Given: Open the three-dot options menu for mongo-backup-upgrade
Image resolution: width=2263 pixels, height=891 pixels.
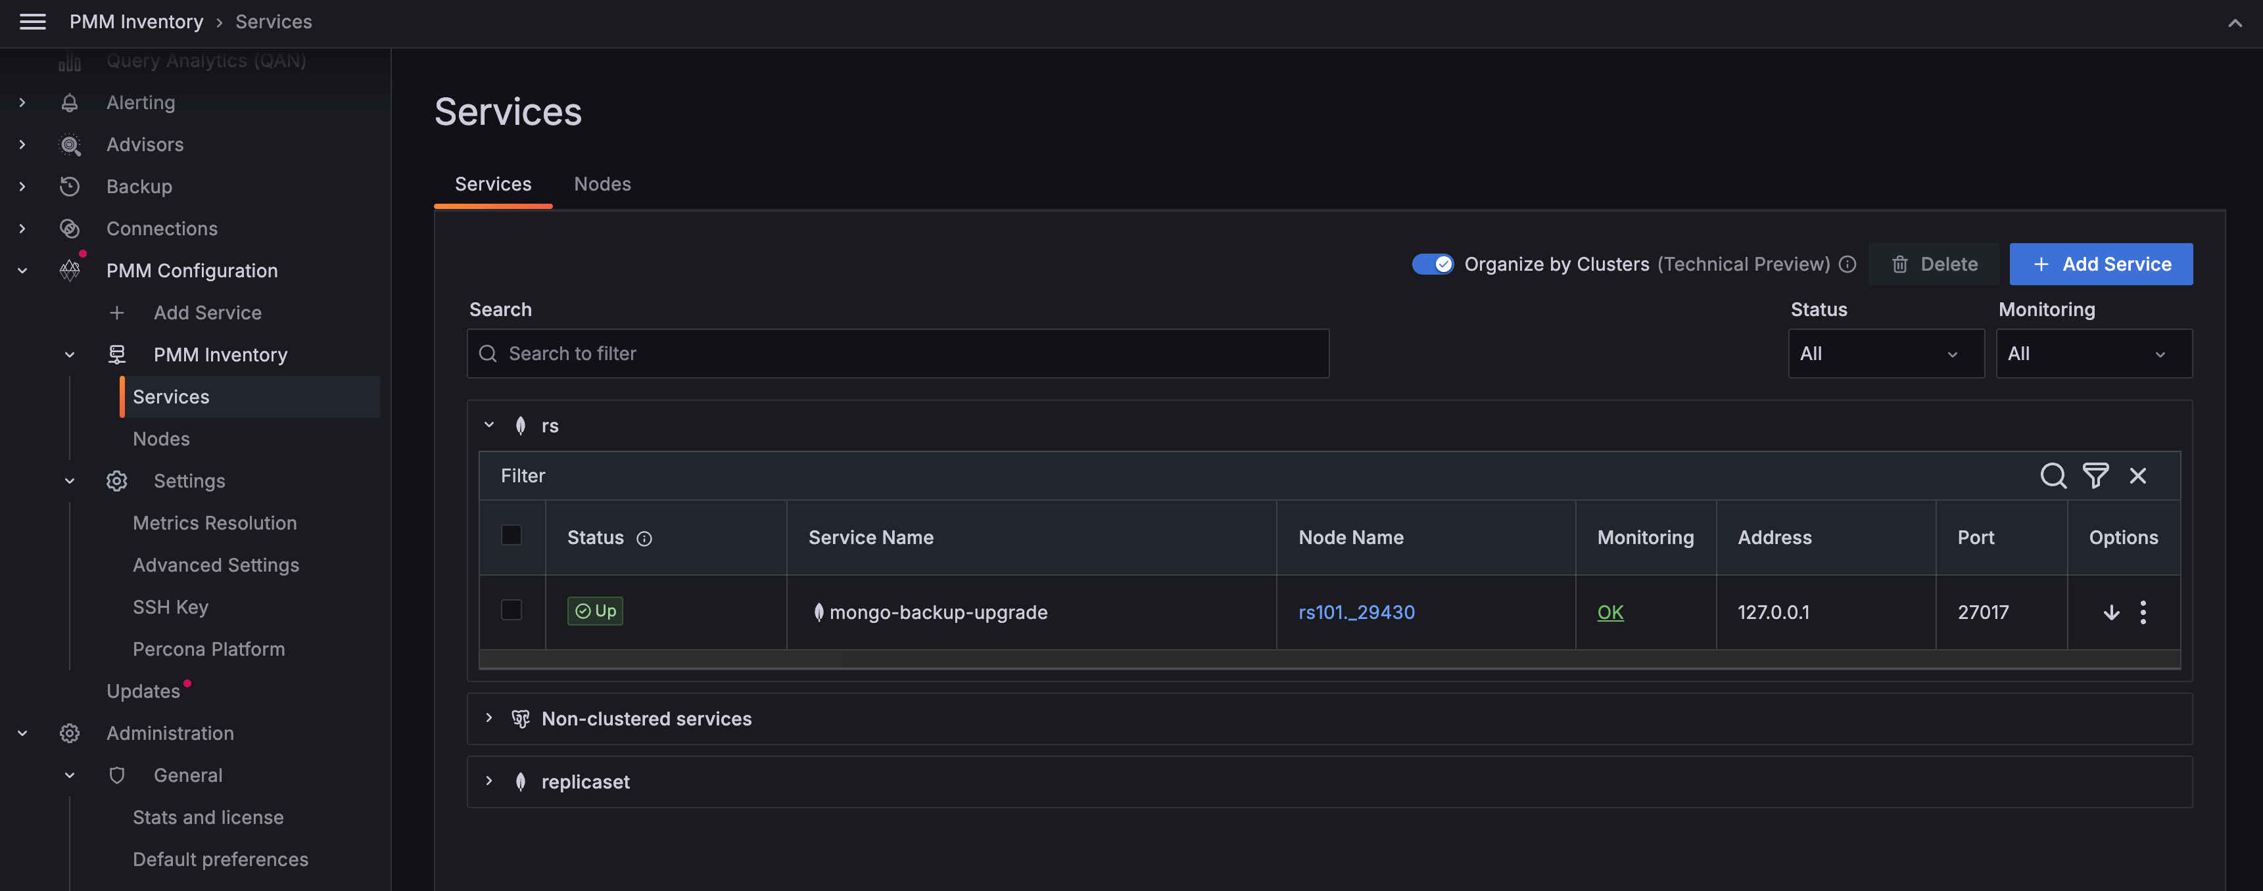Looking at the screenshot, I should coord(2143,612).
